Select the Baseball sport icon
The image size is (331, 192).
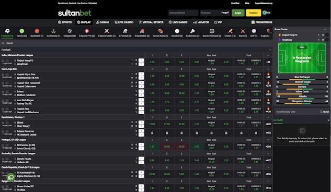tap(177, 31)
